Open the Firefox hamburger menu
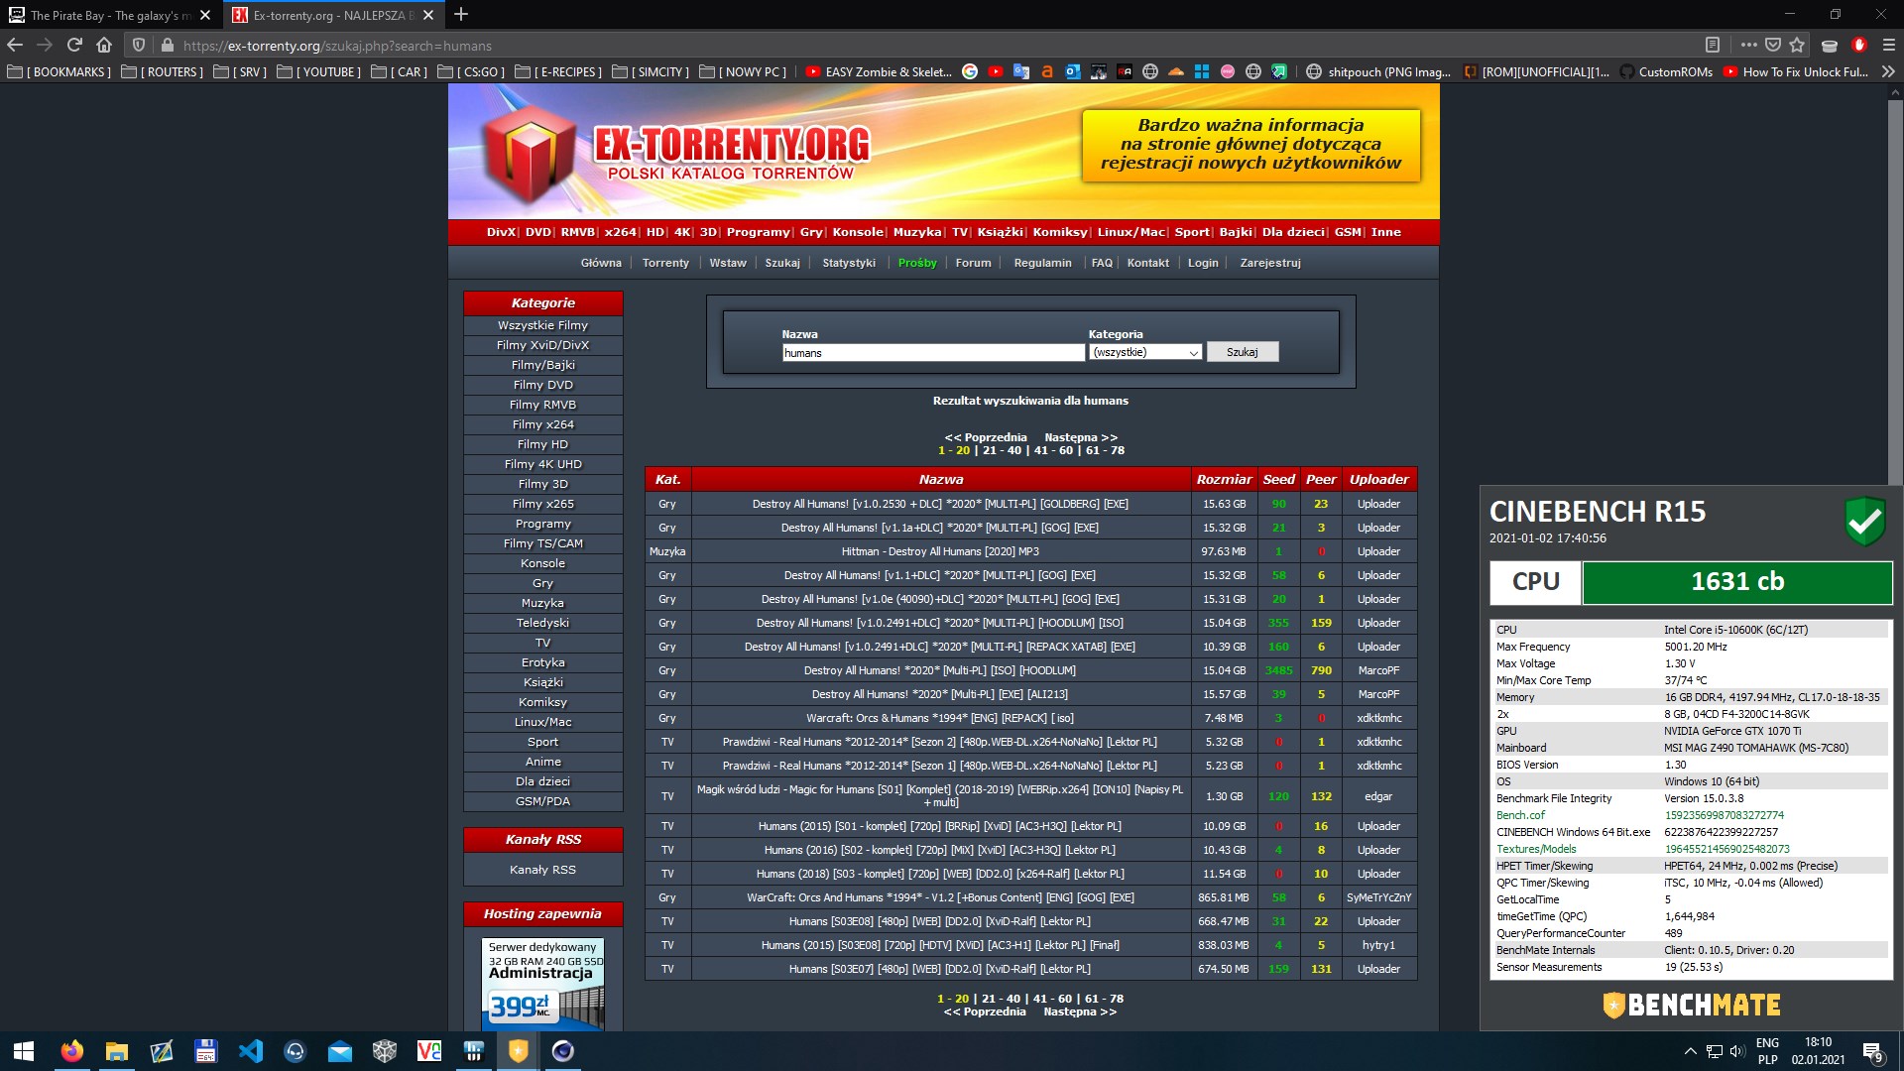Screen dimensions: 1904x1071 1888,46
